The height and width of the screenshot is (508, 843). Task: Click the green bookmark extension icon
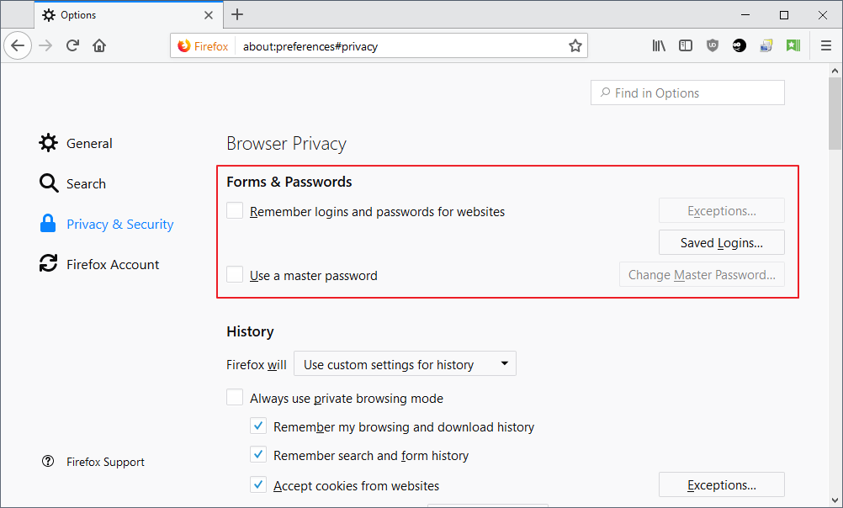(x=793, y=45)
